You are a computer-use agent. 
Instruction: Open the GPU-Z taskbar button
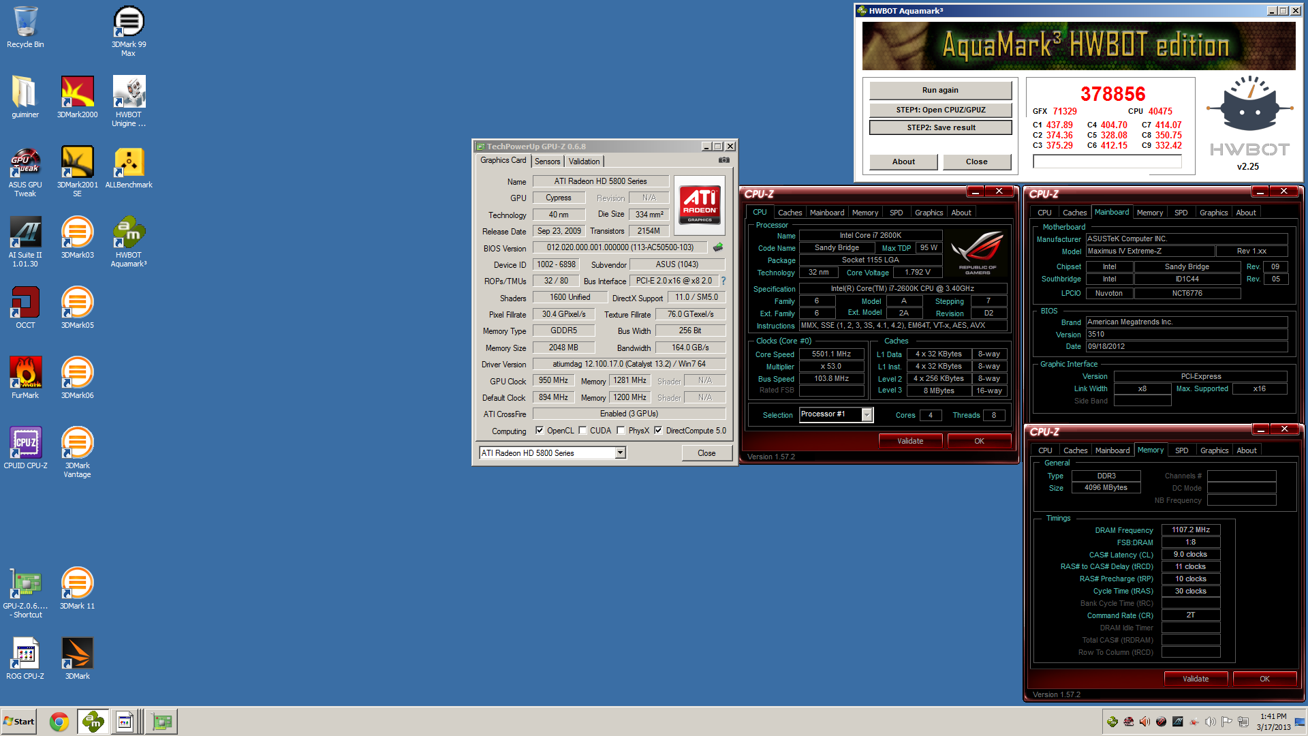(161, 722)
